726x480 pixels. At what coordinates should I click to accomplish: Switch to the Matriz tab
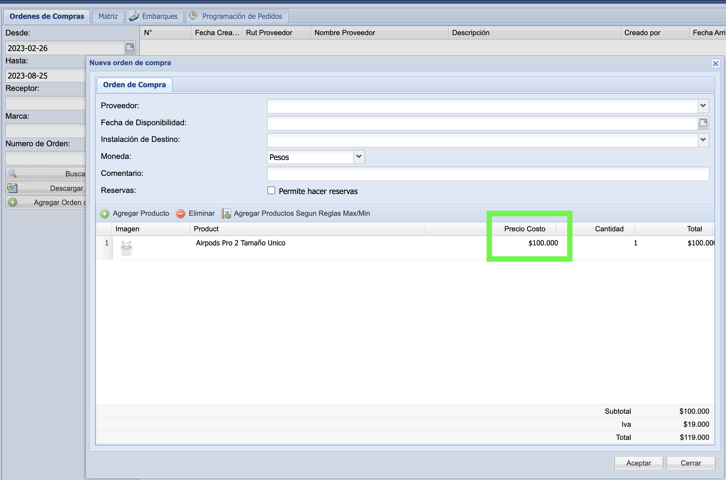tap(108, 16)
